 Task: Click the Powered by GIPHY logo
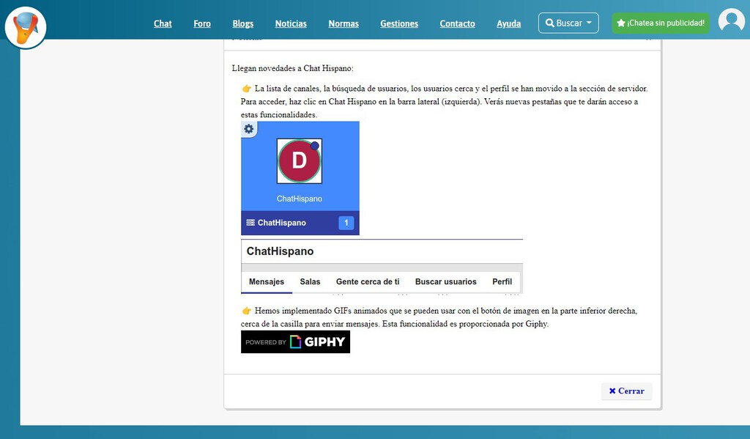point(295,342)
